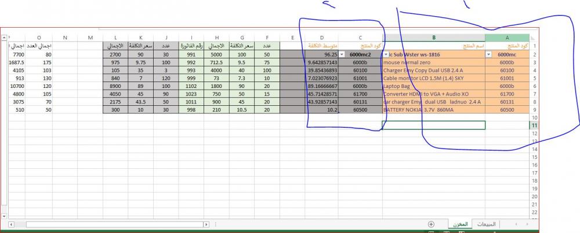Click cell '89.16666667' in column D
580x233 pixels.
(x=322, y=86)
